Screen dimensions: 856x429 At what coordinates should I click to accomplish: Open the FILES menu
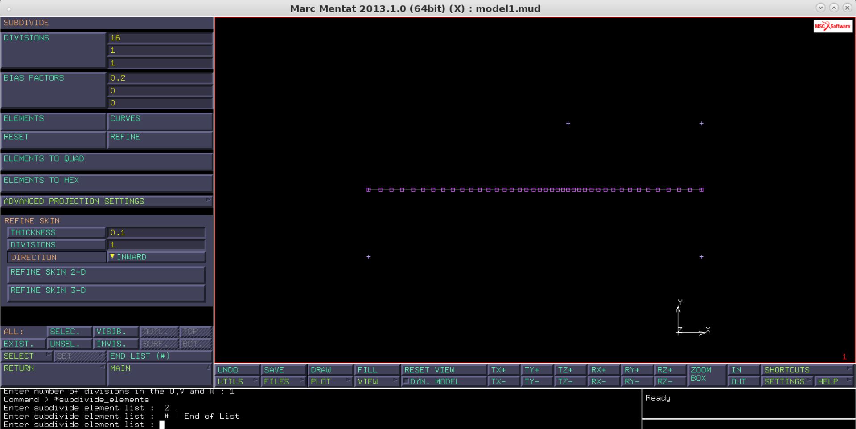click(x=284, y=381)
